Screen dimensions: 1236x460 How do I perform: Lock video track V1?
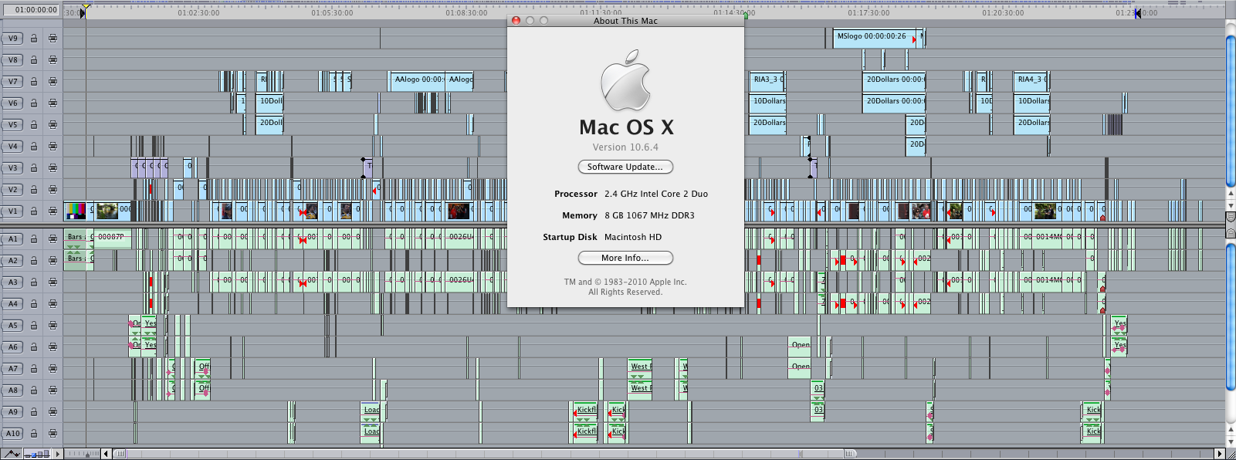click(x=34, y=211)
